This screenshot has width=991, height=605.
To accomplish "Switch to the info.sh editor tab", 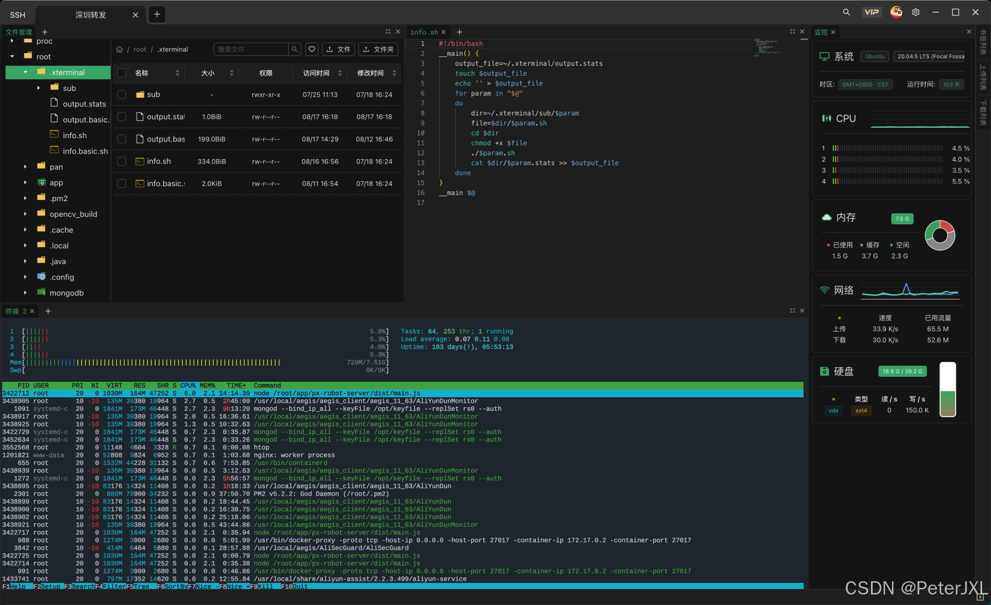I will coord(424,32).
